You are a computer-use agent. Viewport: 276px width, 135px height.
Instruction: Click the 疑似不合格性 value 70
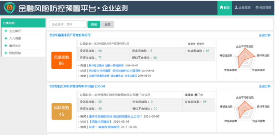click(156, 109)
